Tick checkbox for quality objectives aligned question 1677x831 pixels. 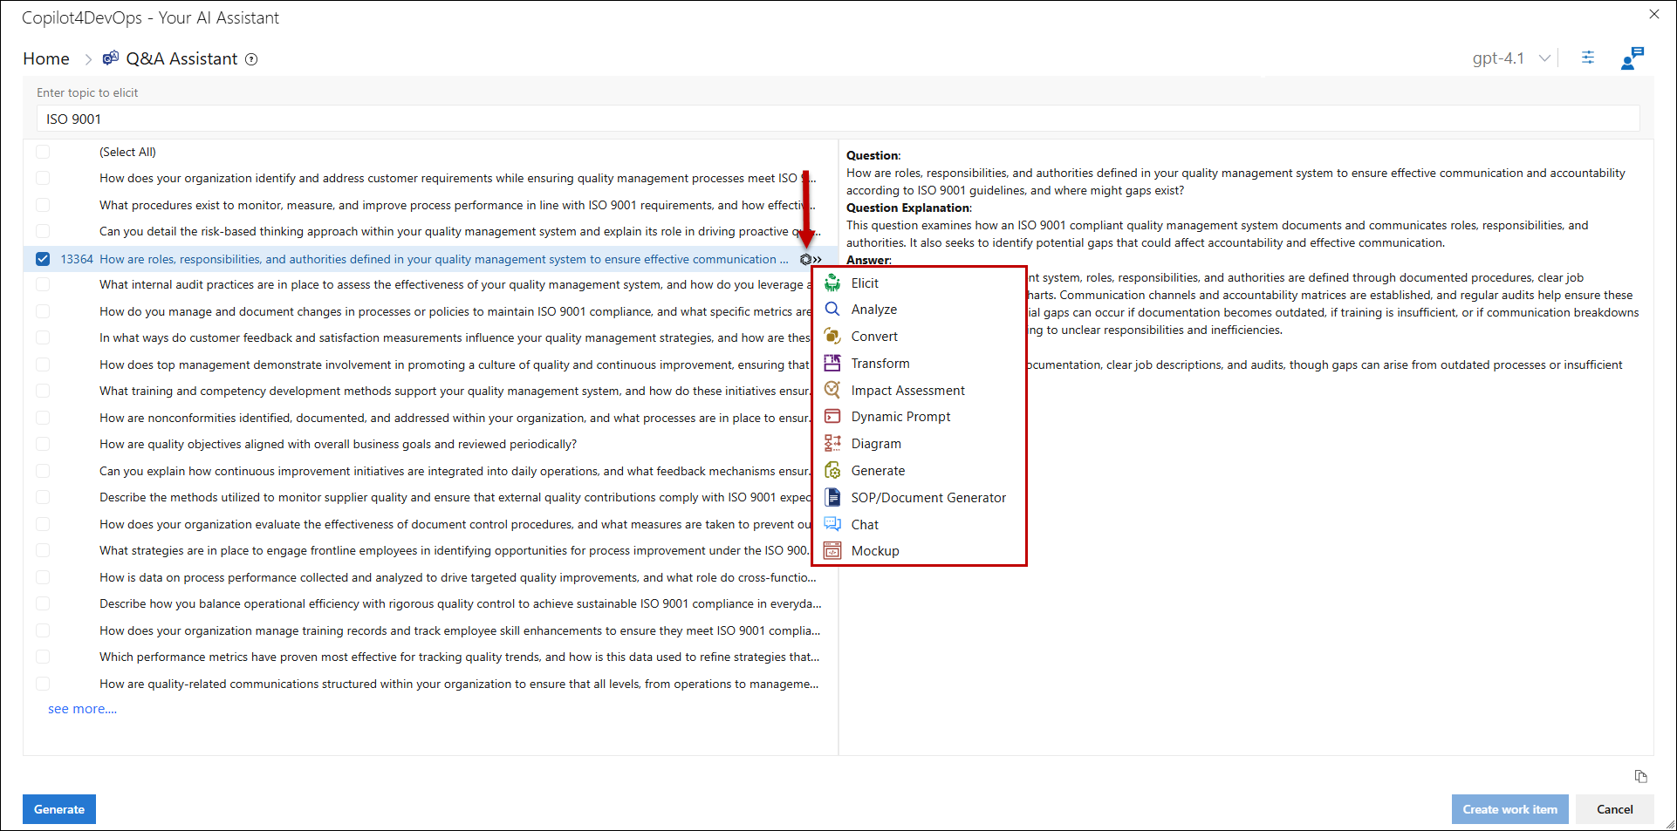[43, 444]
